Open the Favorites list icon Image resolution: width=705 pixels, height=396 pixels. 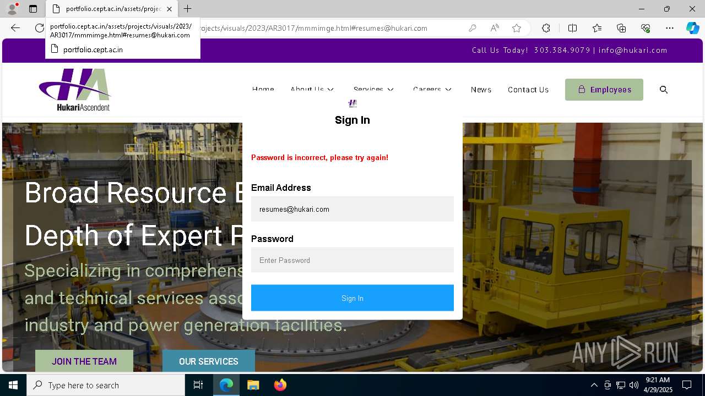(x=597, y=28)
